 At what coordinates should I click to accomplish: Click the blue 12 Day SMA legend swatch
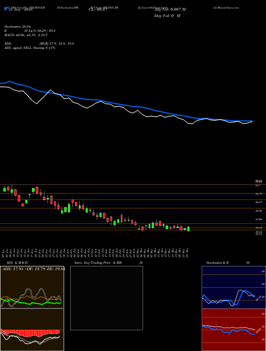pyautogui.click(x=5, y=9)
